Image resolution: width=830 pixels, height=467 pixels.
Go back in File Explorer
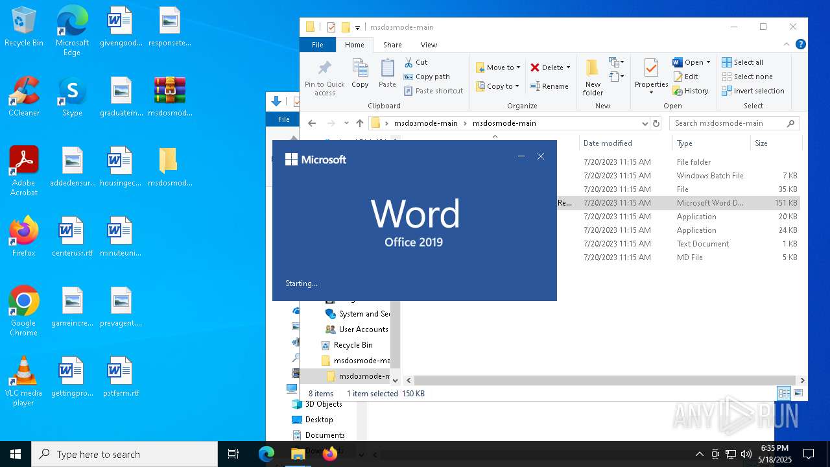312,123
